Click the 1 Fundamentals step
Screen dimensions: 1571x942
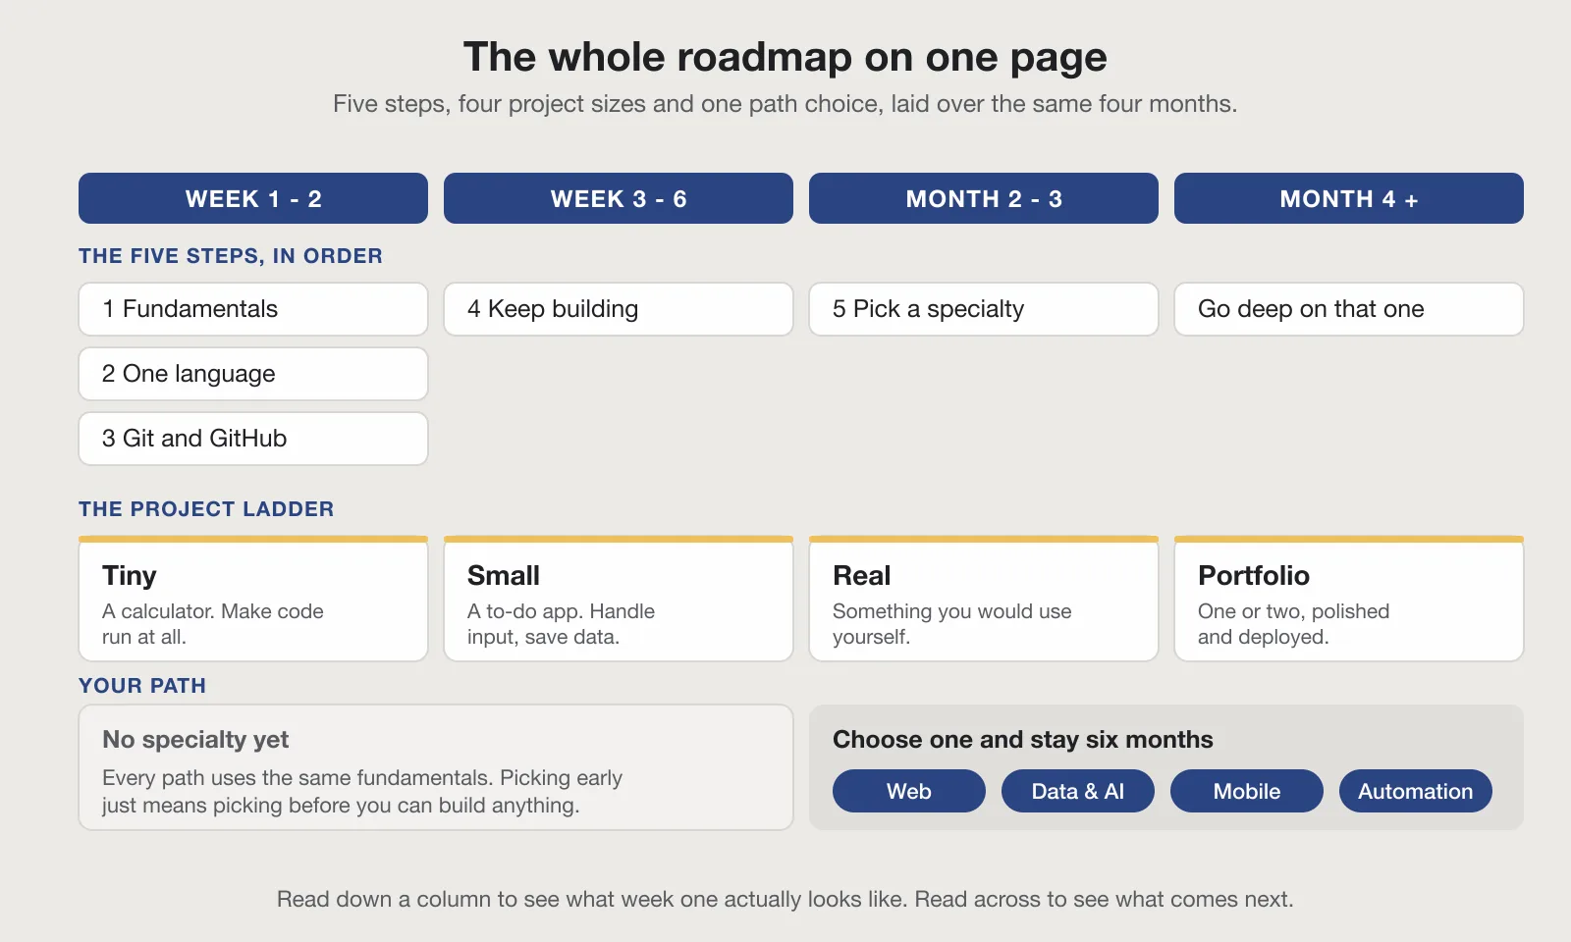[x=253, y=309]
